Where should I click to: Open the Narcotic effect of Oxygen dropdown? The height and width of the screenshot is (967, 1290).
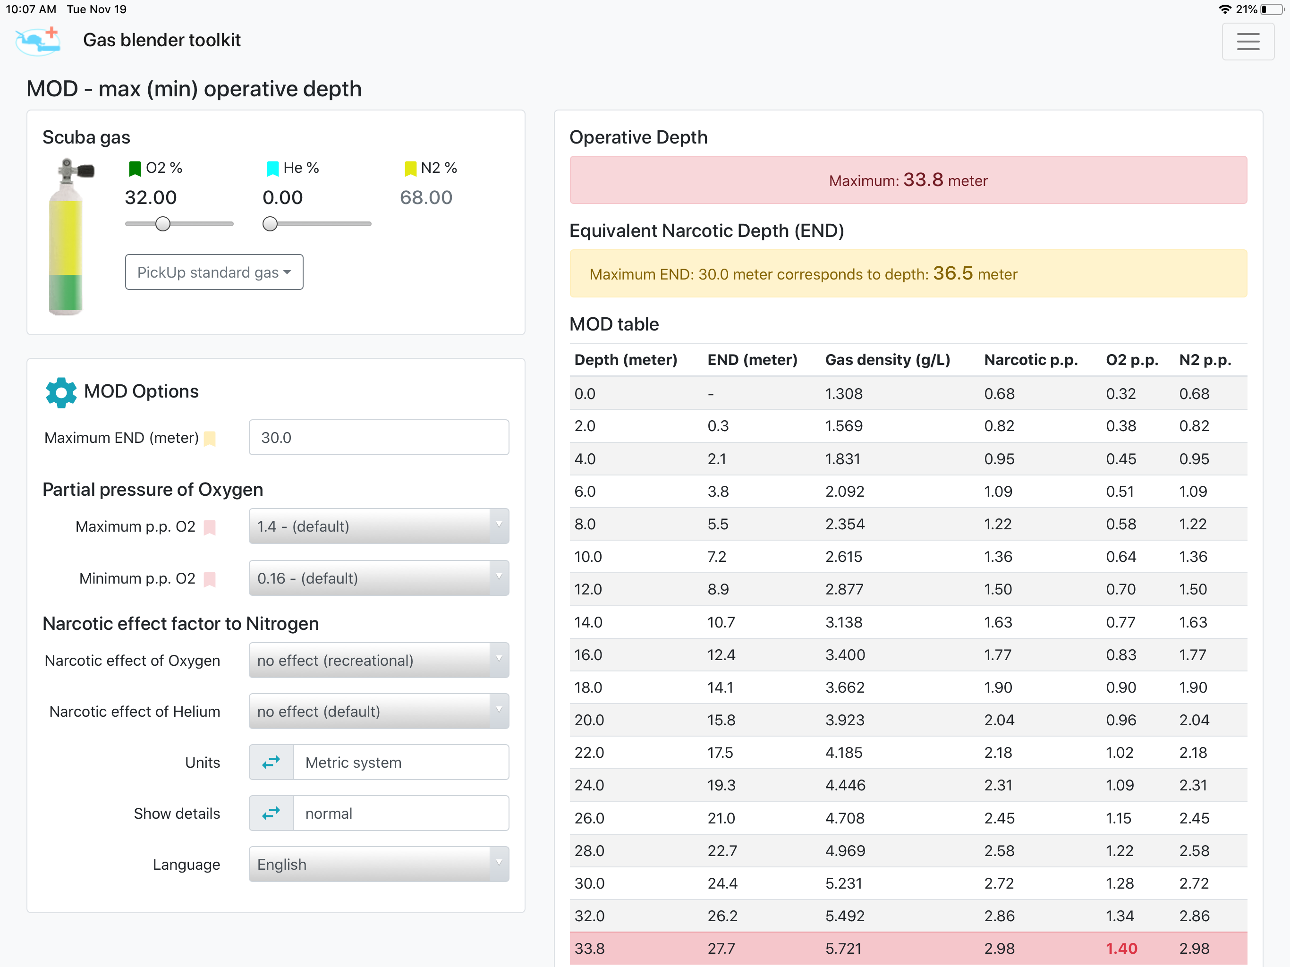click(379, 660)
